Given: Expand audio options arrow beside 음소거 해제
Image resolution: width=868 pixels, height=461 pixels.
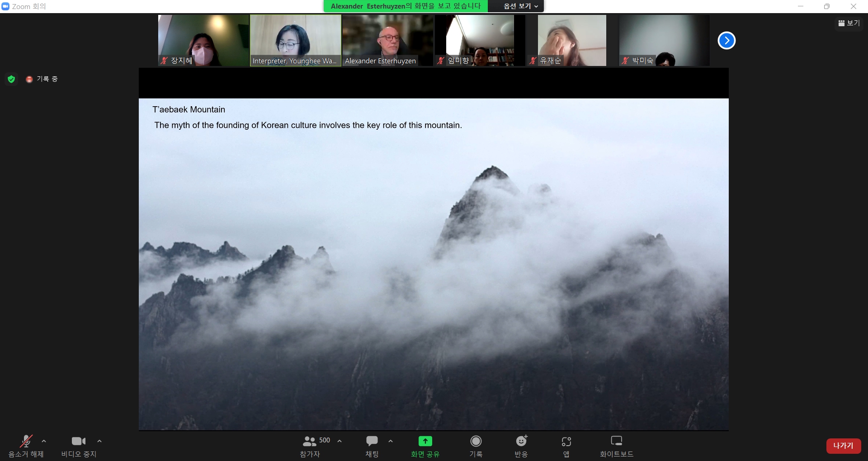Looking at the screenshot, I should pos(44,441).
